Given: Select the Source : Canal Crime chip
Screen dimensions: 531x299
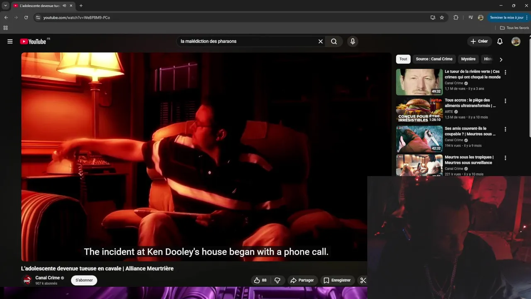Looking at the screenshot, I should coord(434,59).
